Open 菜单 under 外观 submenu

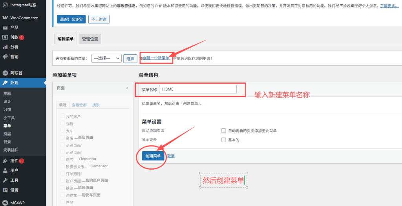coord(7,126)
